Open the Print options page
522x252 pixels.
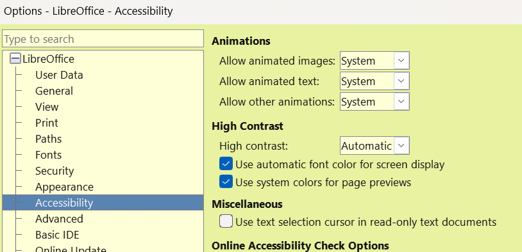(x=47, y=123)
